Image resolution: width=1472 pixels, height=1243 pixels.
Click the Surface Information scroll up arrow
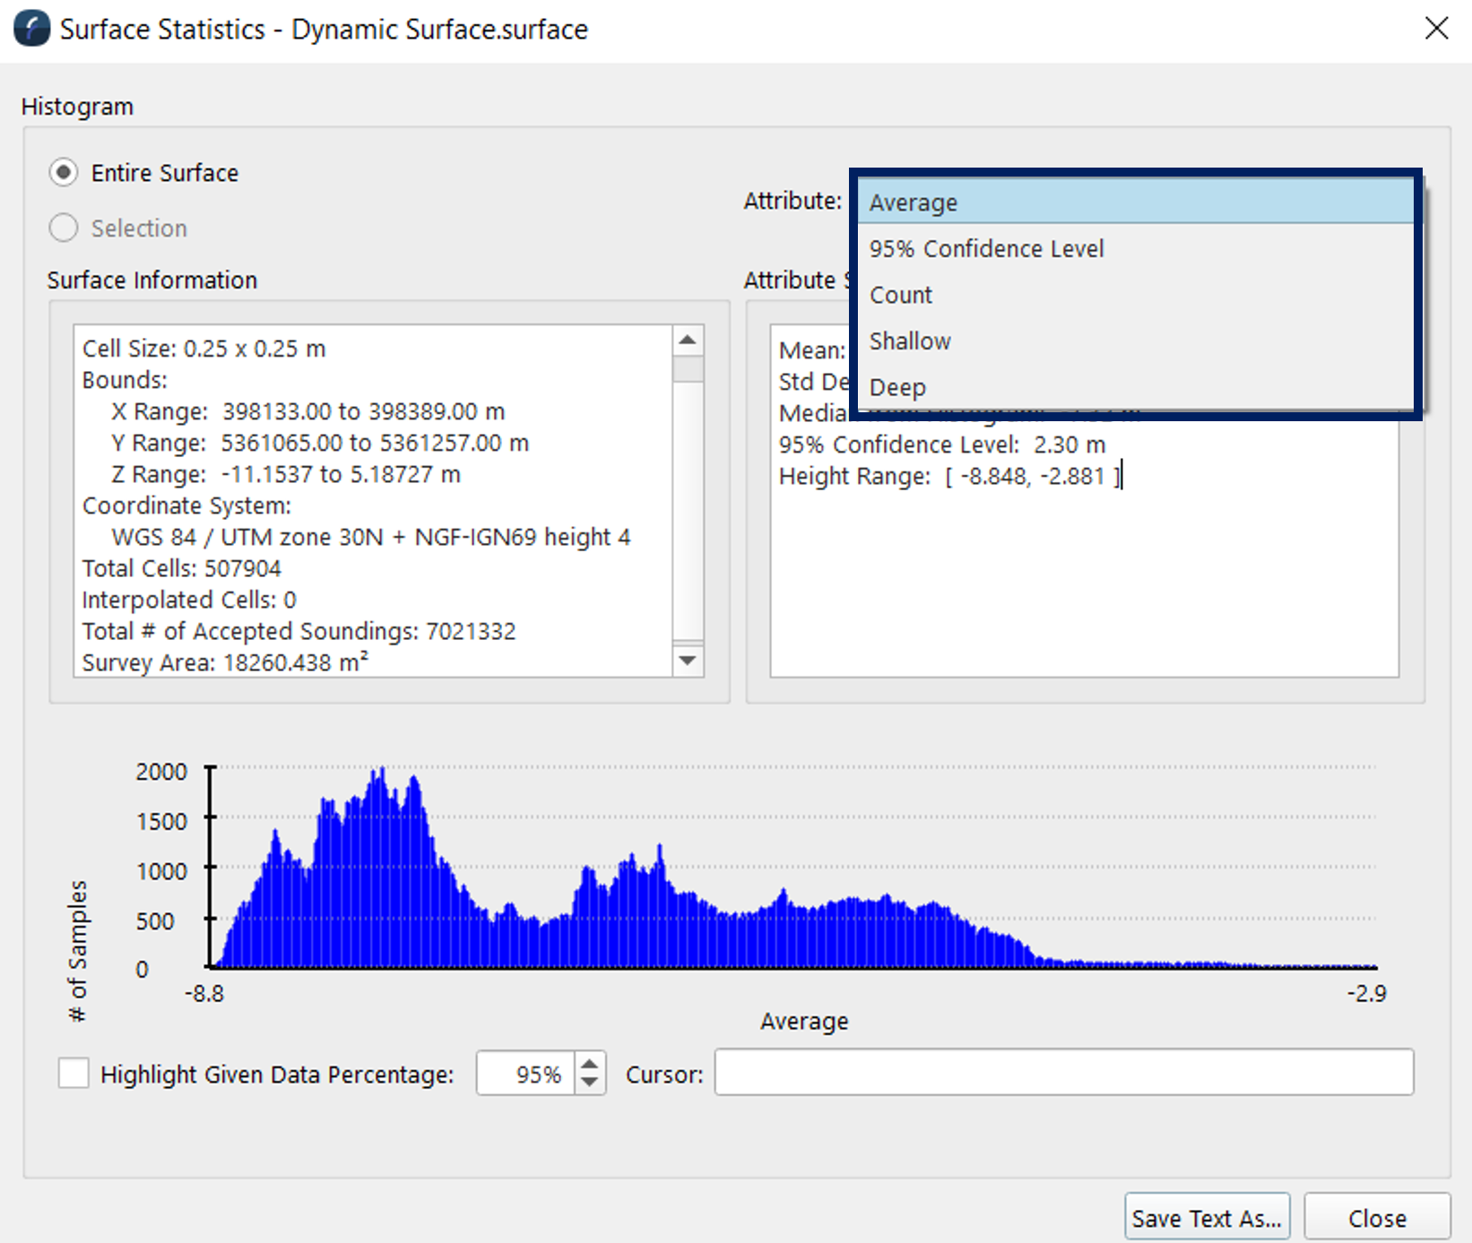pyautogui.click(x=688, y=340)
